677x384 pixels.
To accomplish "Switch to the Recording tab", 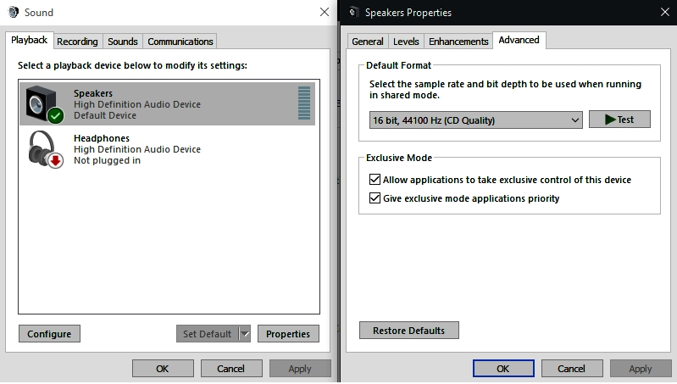I will (x=78, y=42).
